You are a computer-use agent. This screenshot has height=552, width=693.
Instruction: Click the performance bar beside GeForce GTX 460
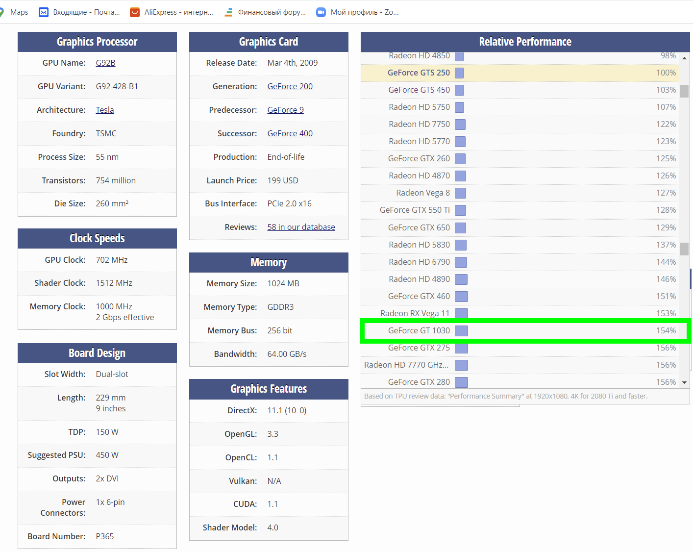461,297
